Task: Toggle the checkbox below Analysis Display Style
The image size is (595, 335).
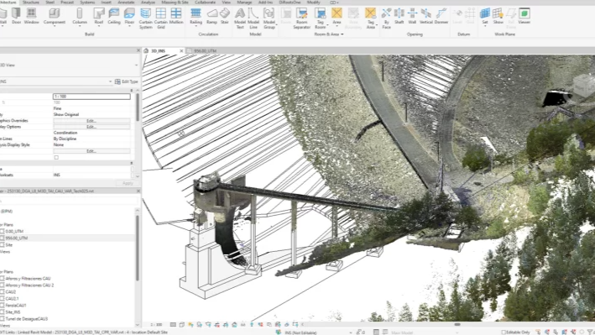Action: [x=56, y=157]
